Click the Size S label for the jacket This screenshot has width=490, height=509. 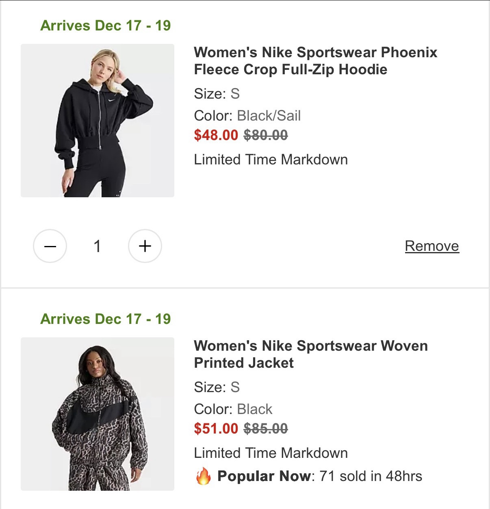(217, 387)
